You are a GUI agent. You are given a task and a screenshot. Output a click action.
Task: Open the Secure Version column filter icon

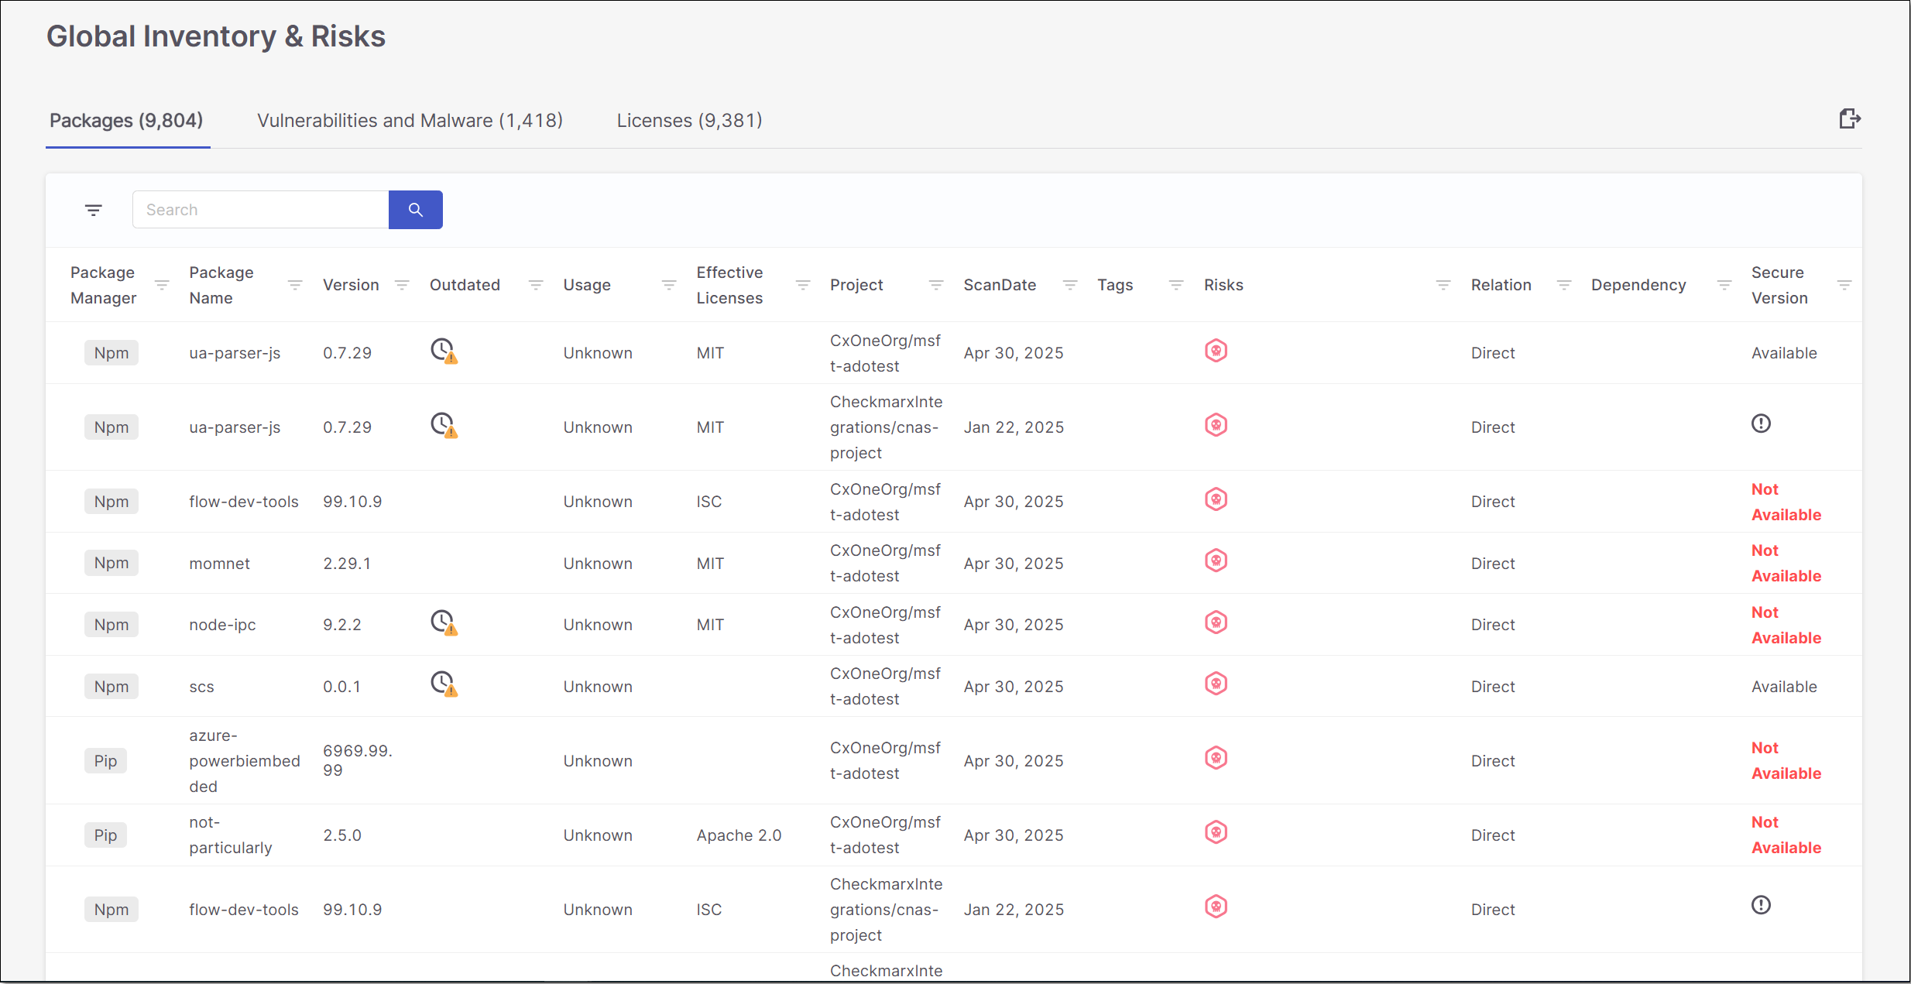(x=1844, y=285)
